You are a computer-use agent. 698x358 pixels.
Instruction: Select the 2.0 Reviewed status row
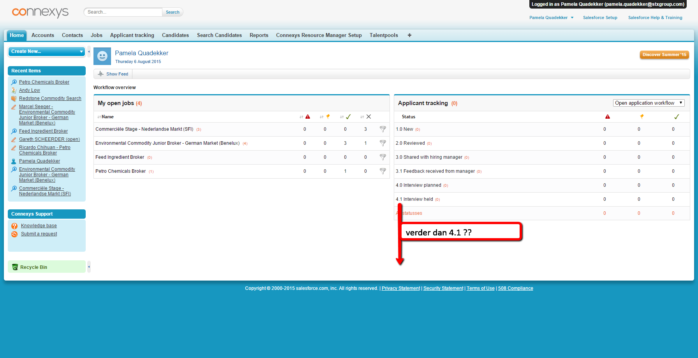pyautogui.click(x=542, y=143)
